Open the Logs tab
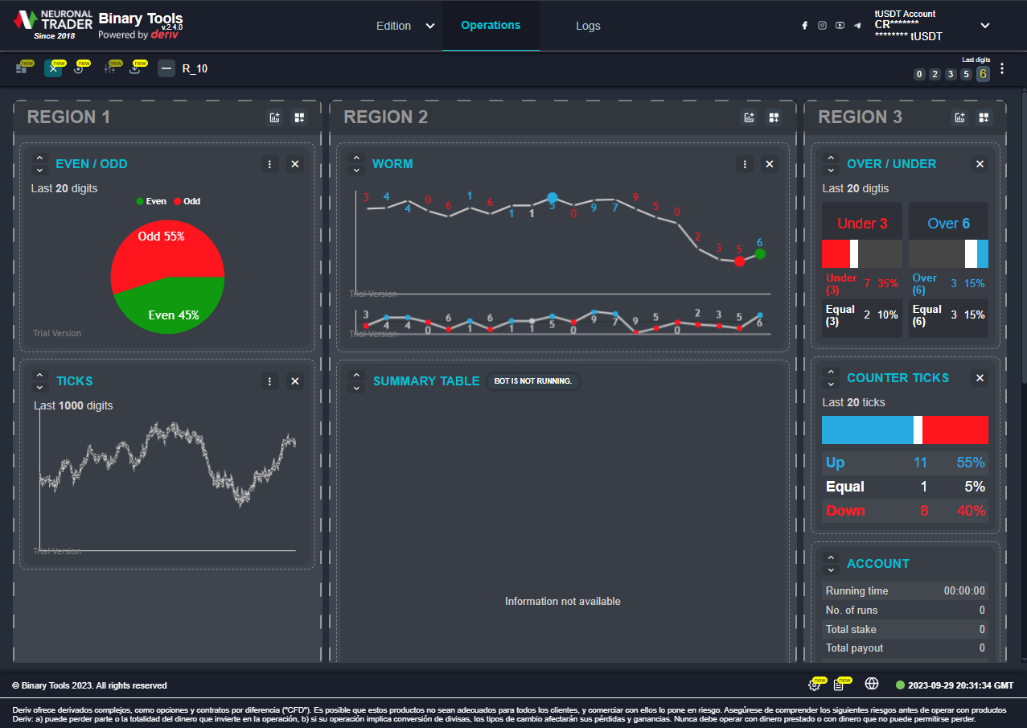The image size is (1027, 728). [588, 26]
